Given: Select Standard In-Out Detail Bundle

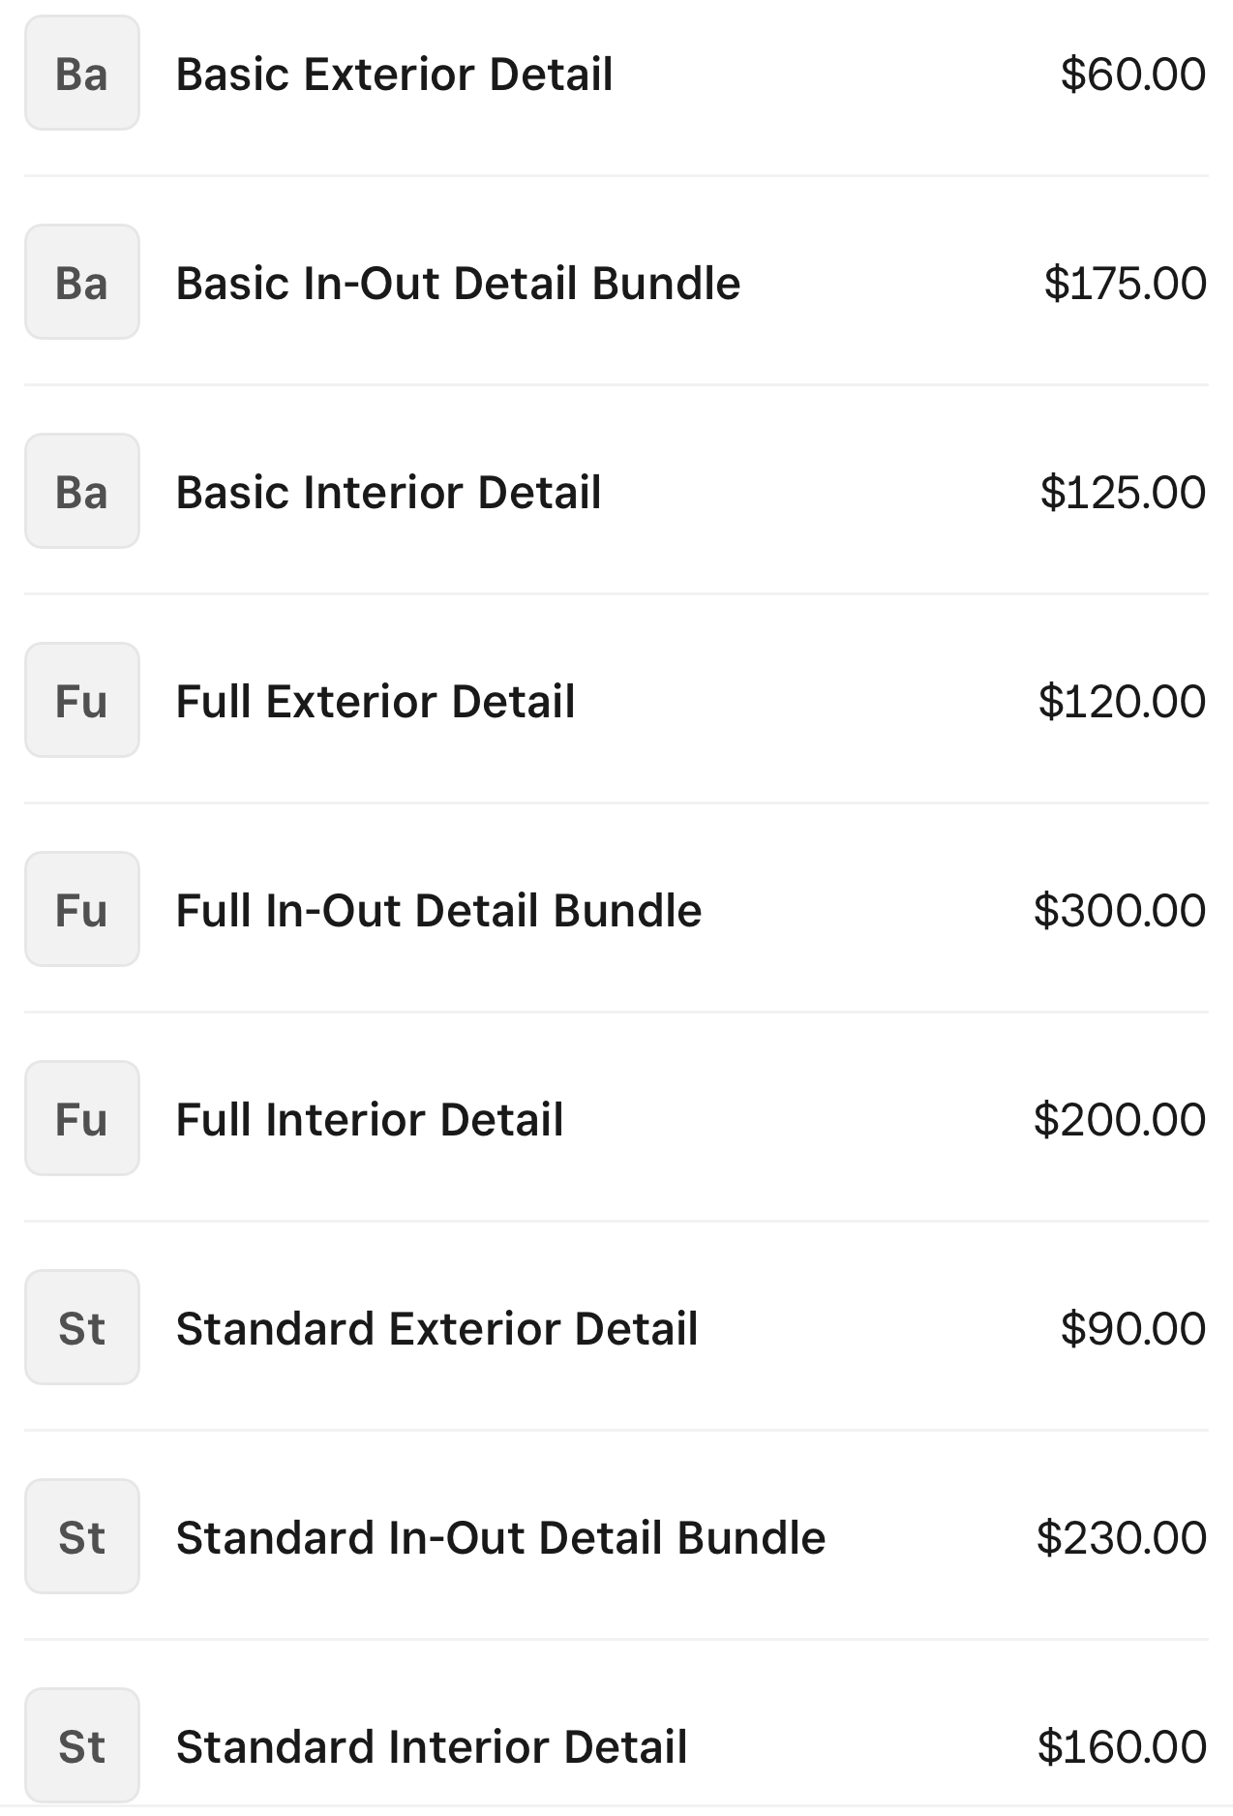Looking at the screenshot, I should click(x=500, y=1538).
